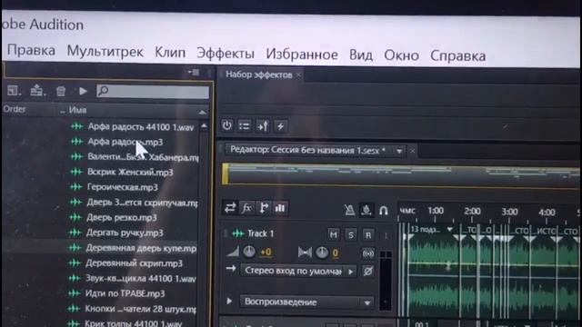Click the Track 1 name label
This screenshot has height=327, width=582.
(x=261, y=233)
